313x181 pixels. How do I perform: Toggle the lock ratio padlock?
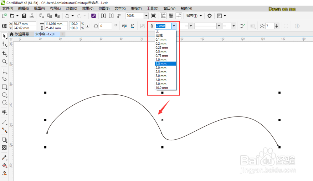point(87,26)
